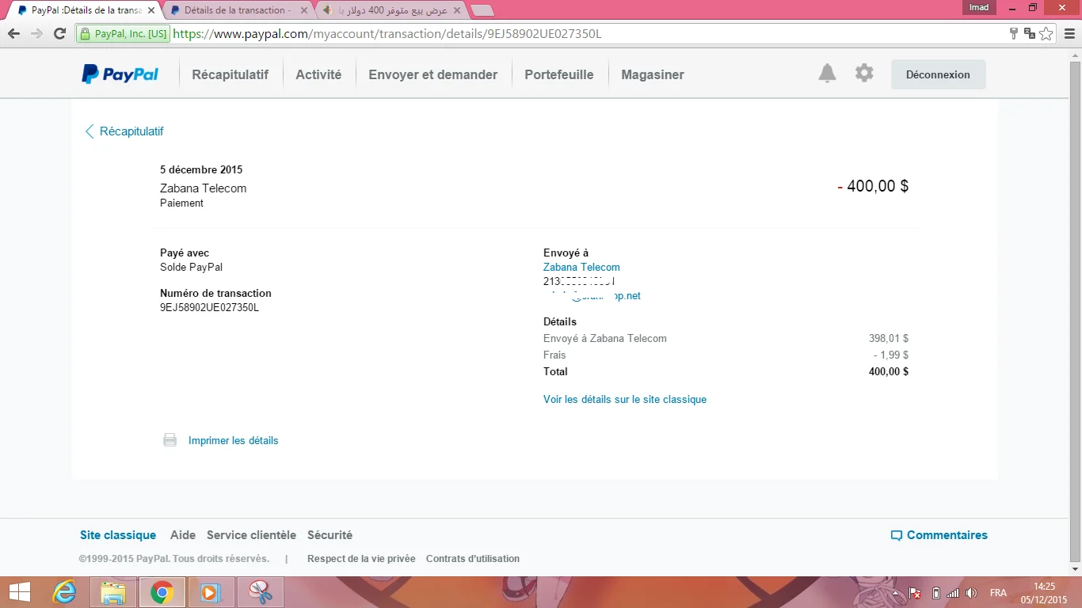Click the Déconnexion button
Viewport: 1082px width, 608px height.
click(938, 74)
